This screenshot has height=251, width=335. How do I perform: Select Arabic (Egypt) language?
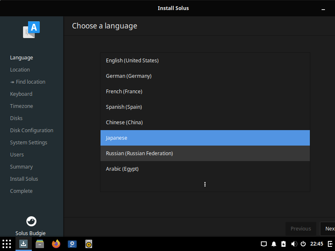pos(205,169)
